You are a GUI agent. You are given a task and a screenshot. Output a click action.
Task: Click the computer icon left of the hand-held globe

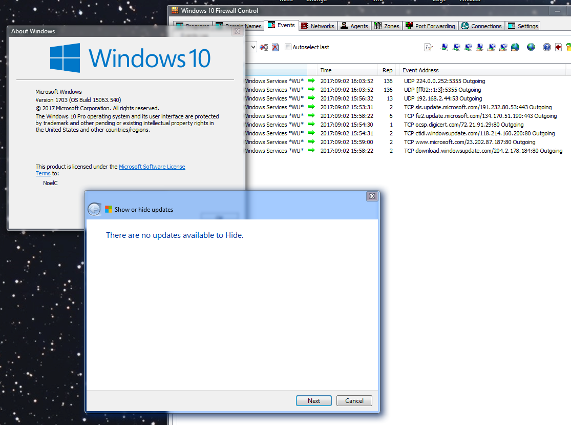[x=503, y=47]
